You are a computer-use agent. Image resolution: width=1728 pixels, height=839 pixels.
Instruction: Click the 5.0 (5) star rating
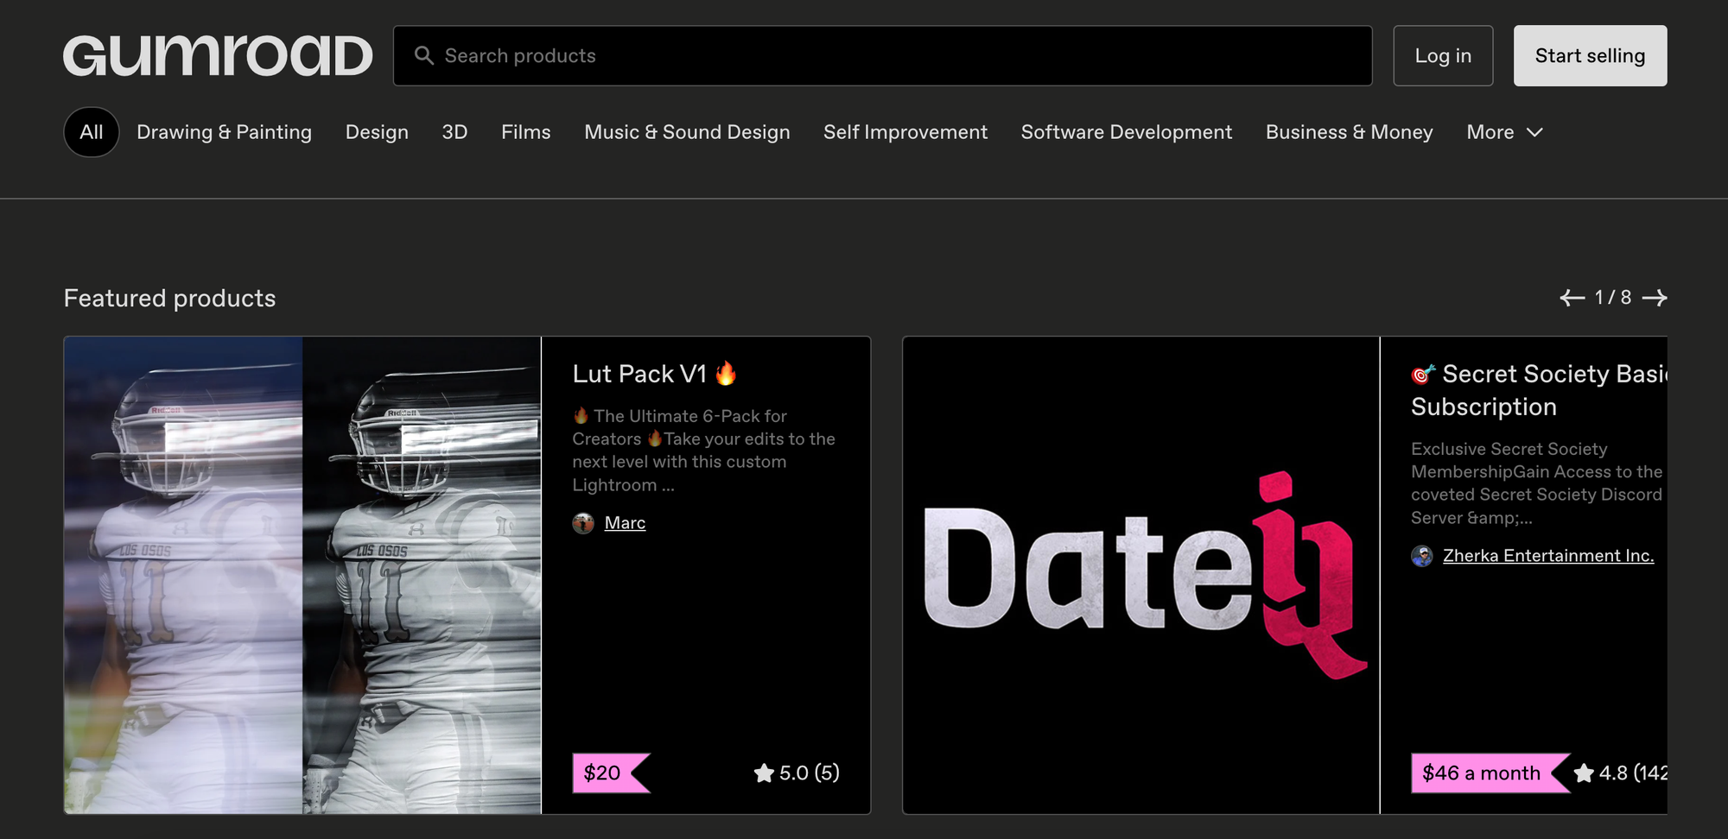coord(797,773)
